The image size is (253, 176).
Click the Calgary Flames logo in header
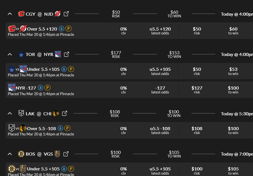pos(21,14)
